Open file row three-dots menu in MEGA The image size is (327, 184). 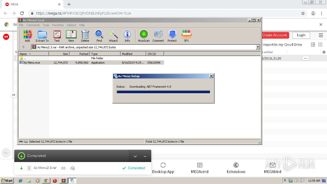(x=305, y=58)
